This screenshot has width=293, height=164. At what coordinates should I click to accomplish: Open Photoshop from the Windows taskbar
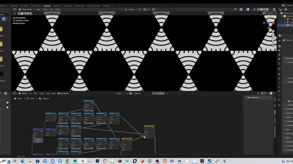[x=98, y=161]
